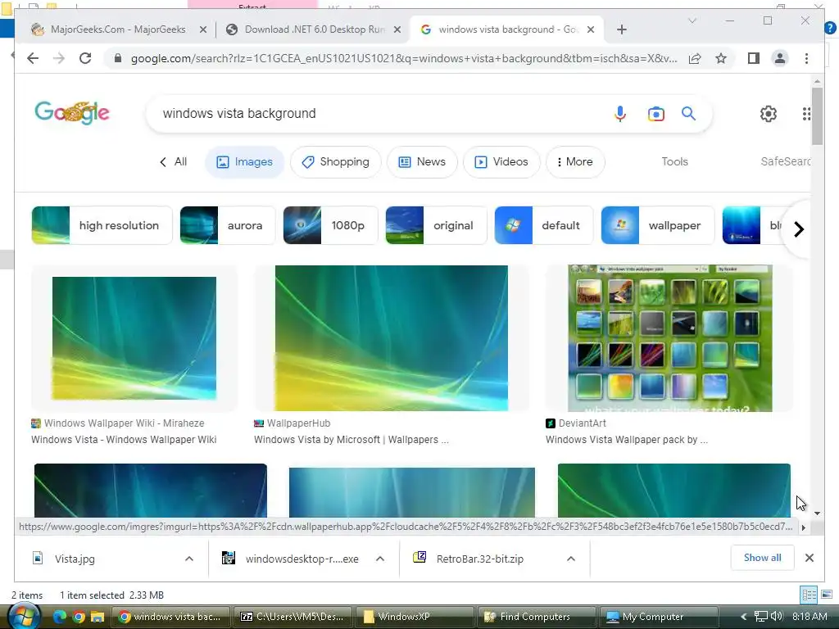Expand options for RetroBar.32-bit.zip download

(571, 559)
